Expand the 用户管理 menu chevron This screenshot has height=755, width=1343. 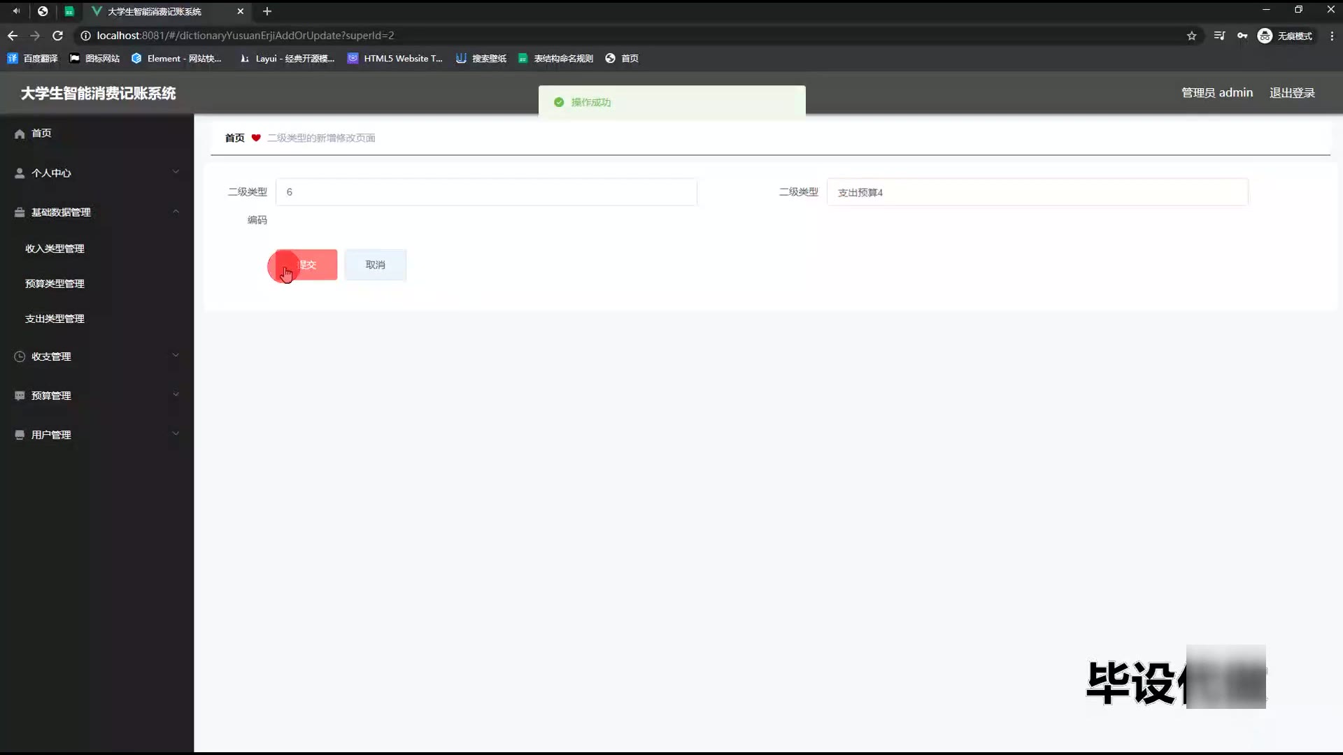[176, 433]
